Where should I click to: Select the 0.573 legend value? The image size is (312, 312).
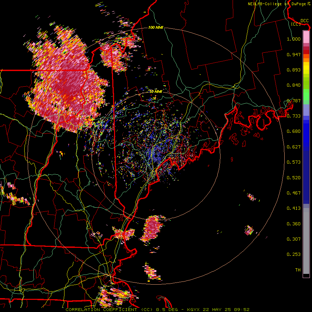tap(294, 162)
